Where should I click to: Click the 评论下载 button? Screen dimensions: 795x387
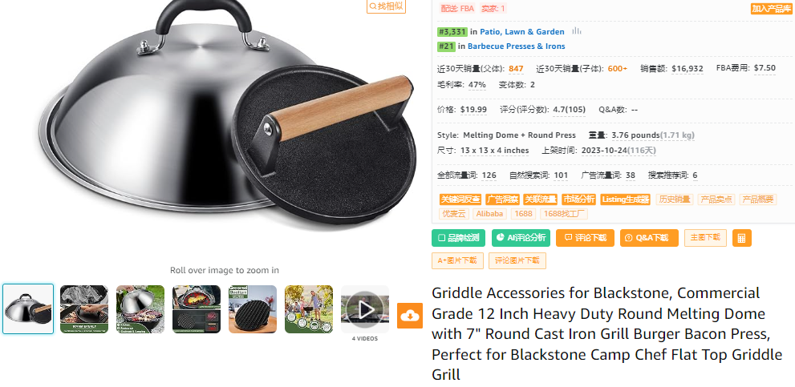(x=585, y=238)
